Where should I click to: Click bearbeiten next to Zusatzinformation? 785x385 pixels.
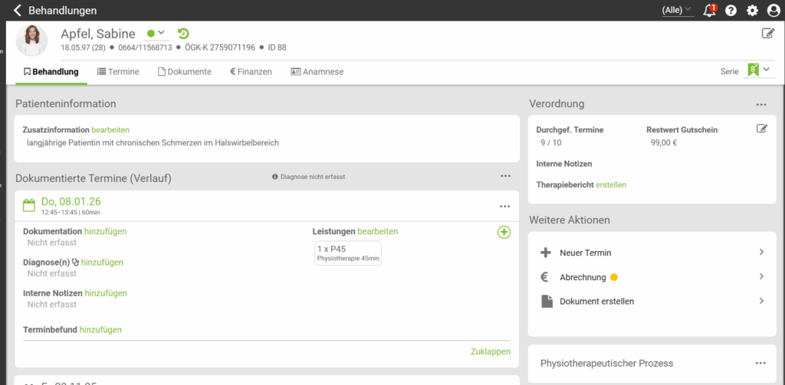(x=110, y=130)
